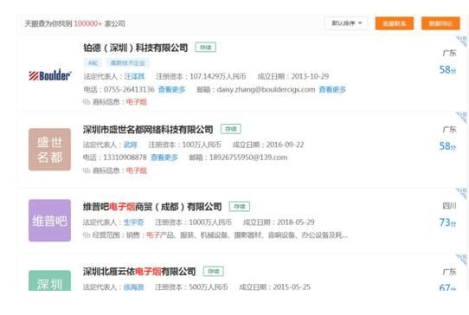Image resolution: width=469 pixels, height=315 pixels.
Task: Click the 存续 status tag beside 维普吧电子烟商贸
Action: 240,207
